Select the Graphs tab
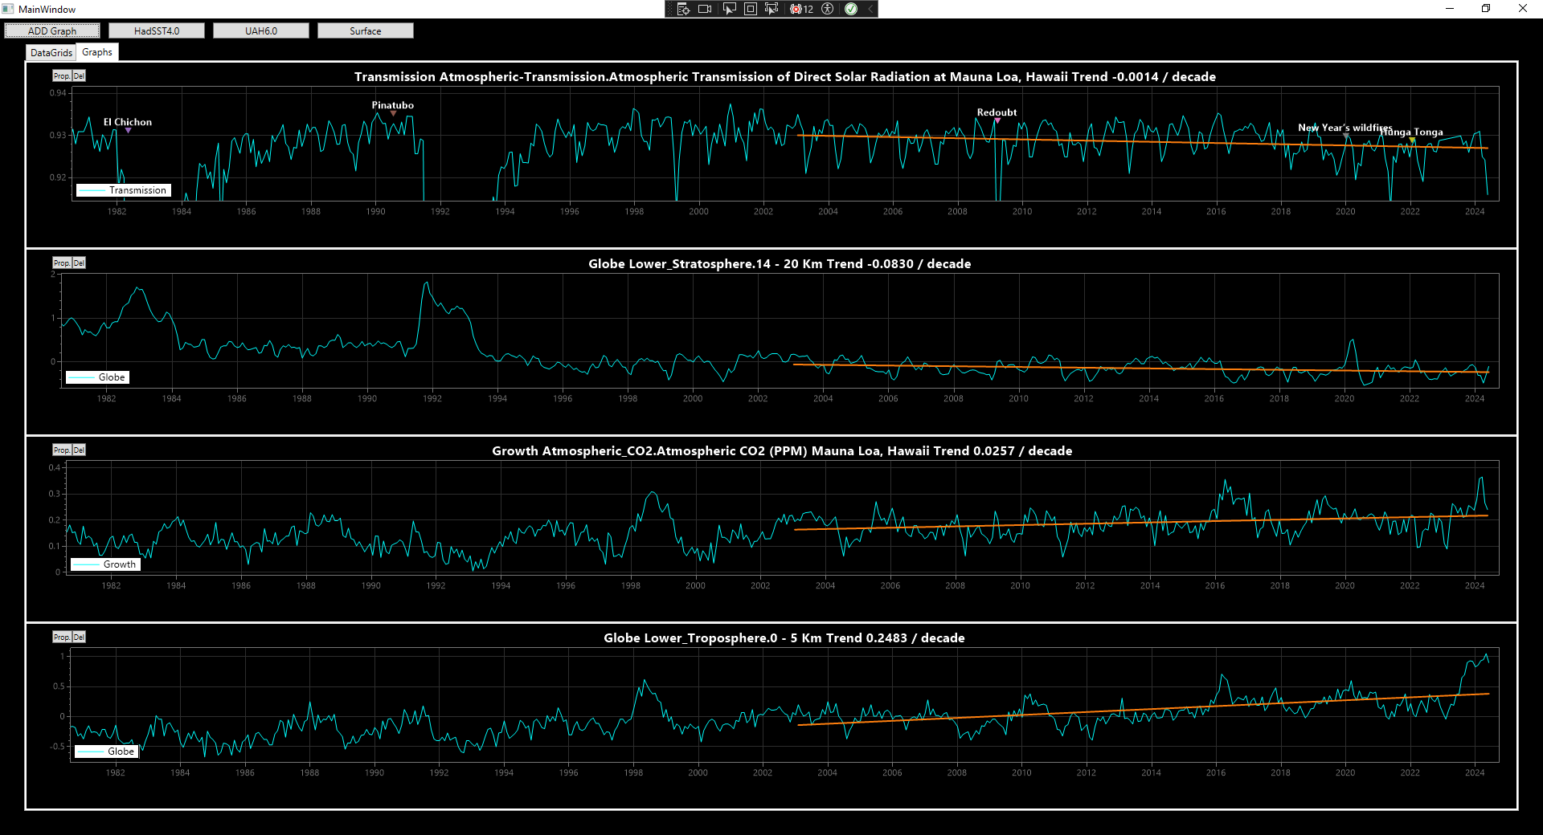Image resolution: width=1543 pixels, height=835 pixels. (97, 52)
